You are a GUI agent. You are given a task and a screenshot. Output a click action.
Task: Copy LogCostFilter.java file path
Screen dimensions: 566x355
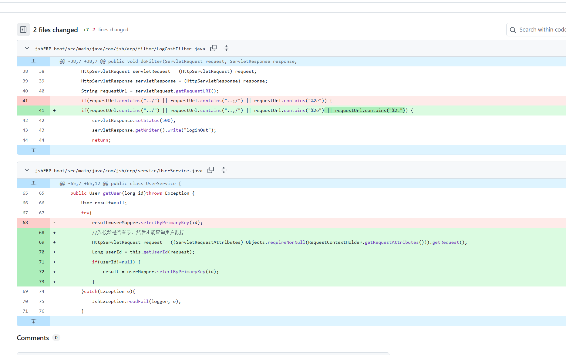coord(214,48)
